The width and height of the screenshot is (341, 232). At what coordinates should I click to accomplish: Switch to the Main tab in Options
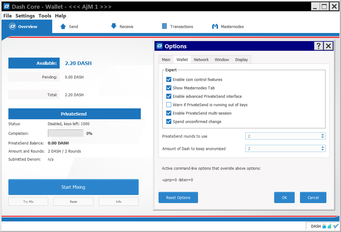(x=166, y=60)
